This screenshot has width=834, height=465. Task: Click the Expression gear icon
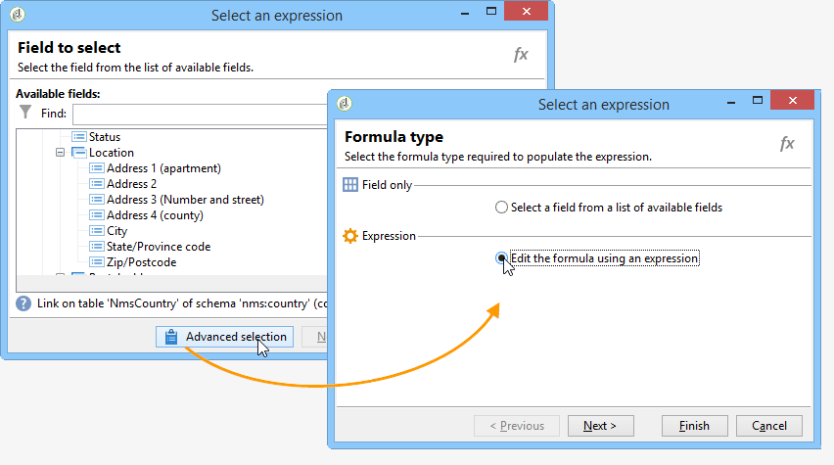tap(350, 236)
